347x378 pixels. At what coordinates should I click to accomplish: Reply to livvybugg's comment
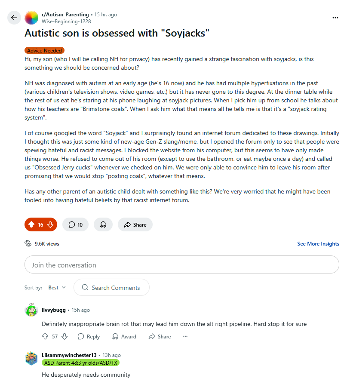(x=89, y=337)
